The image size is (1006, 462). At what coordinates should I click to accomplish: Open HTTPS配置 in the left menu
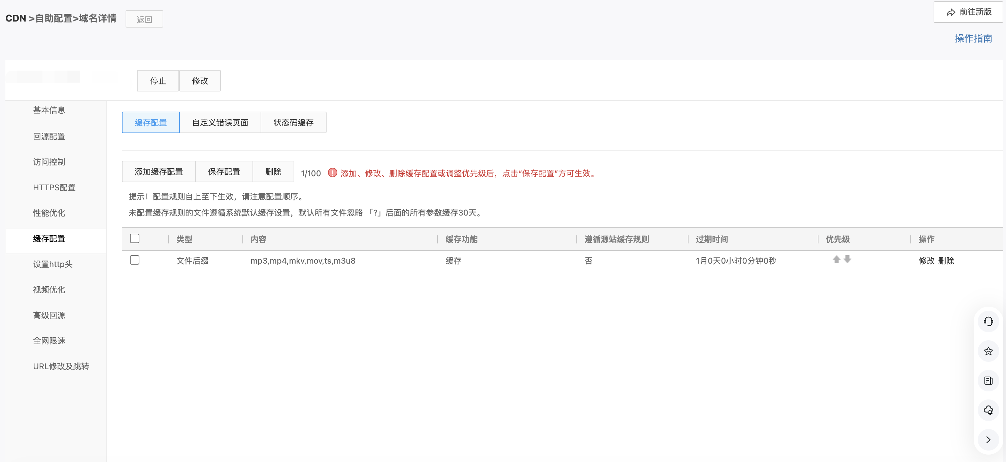[54, 188]
